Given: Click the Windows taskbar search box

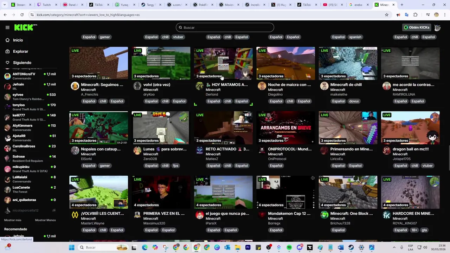Looking at the screenshot, I should pos(103,247).
